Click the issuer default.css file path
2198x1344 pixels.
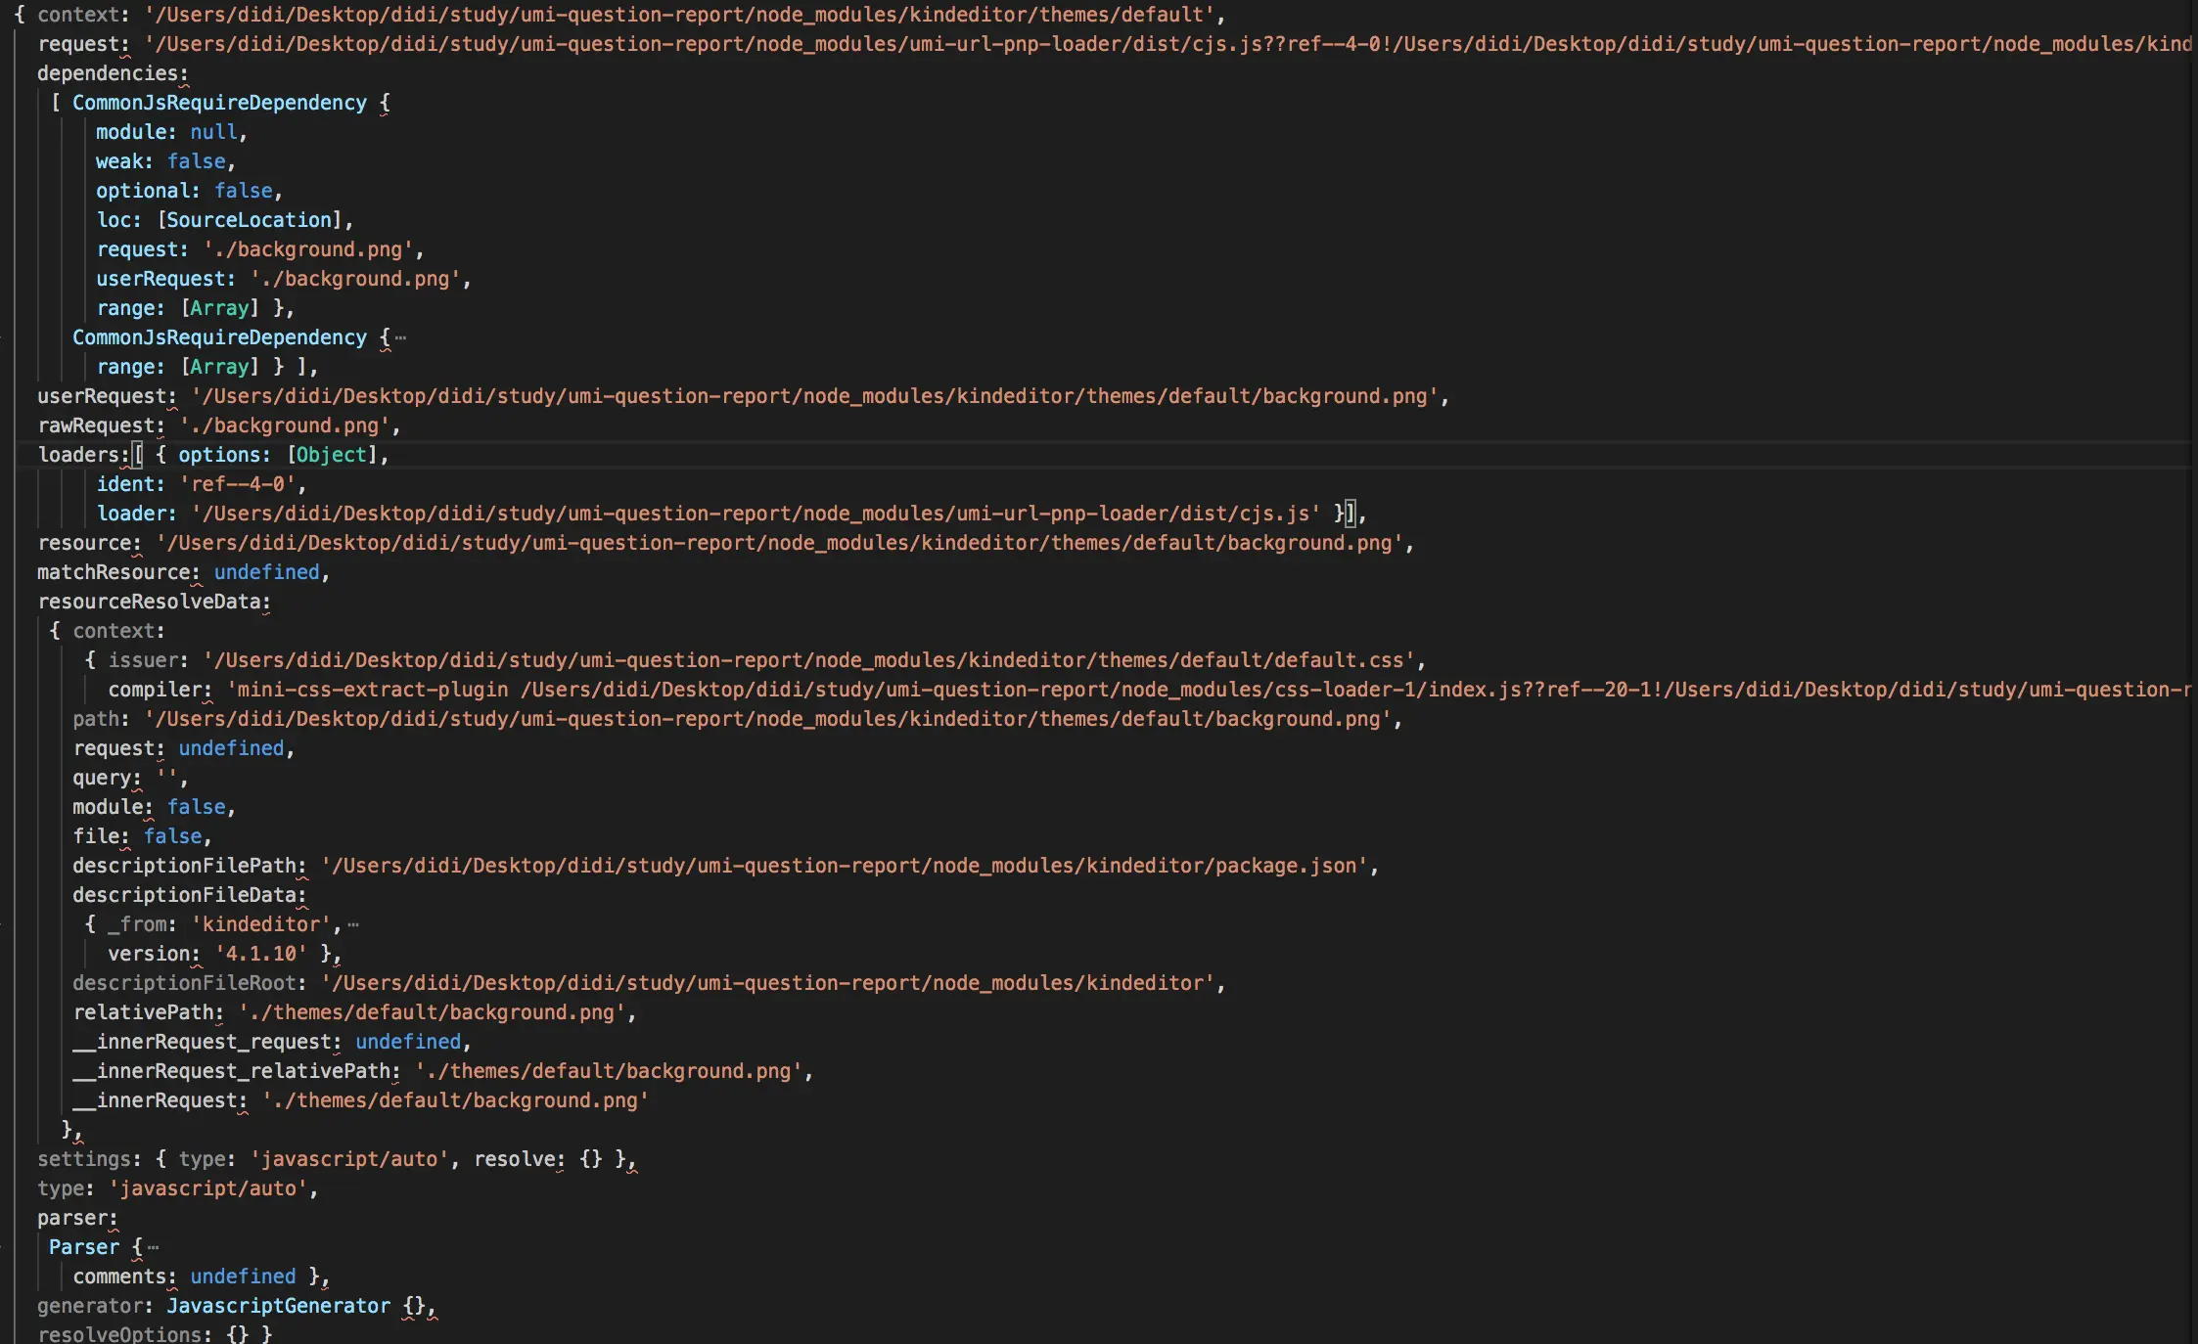click(x=808, y=660)
